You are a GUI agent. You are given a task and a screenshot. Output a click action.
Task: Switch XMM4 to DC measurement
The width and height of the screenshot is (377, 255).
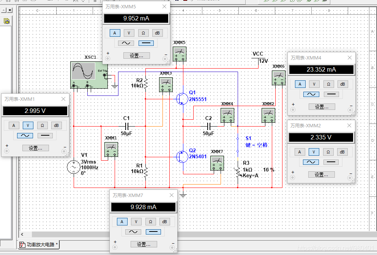(x=331, y=94)
